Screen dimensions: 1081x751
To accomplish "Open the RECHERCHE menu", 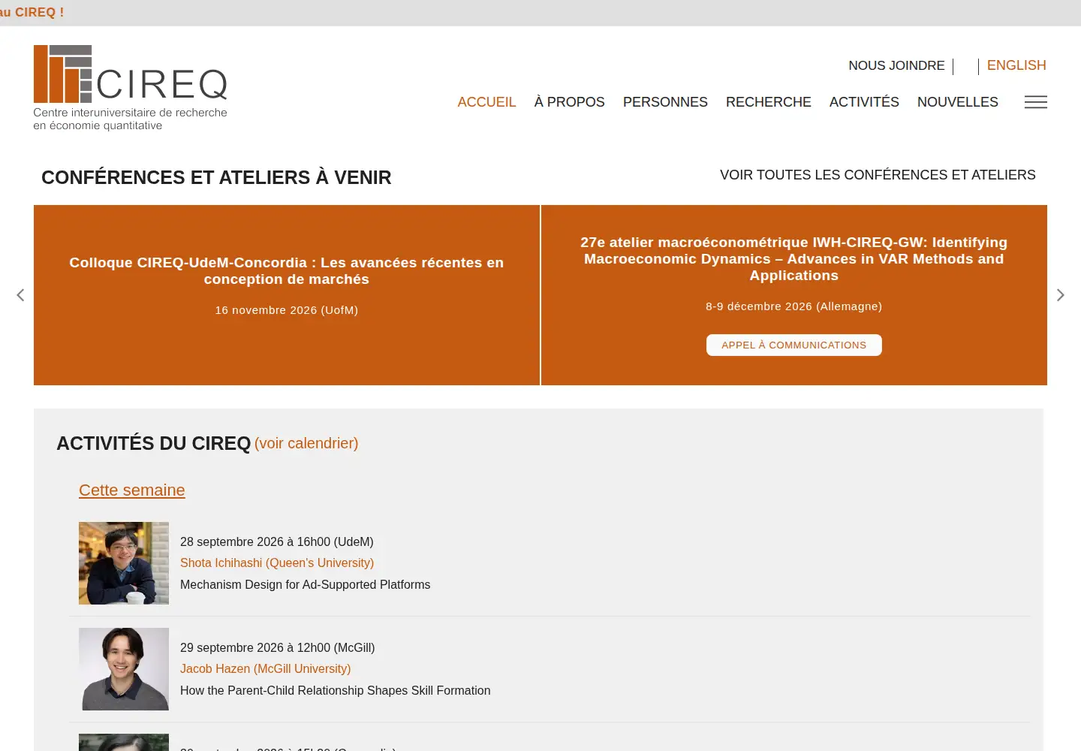I will tap(768, 102).
